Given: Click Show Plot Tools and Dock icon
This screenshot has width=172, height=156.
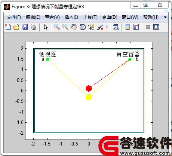Looking at the screenshot, I should coord(156,27).
